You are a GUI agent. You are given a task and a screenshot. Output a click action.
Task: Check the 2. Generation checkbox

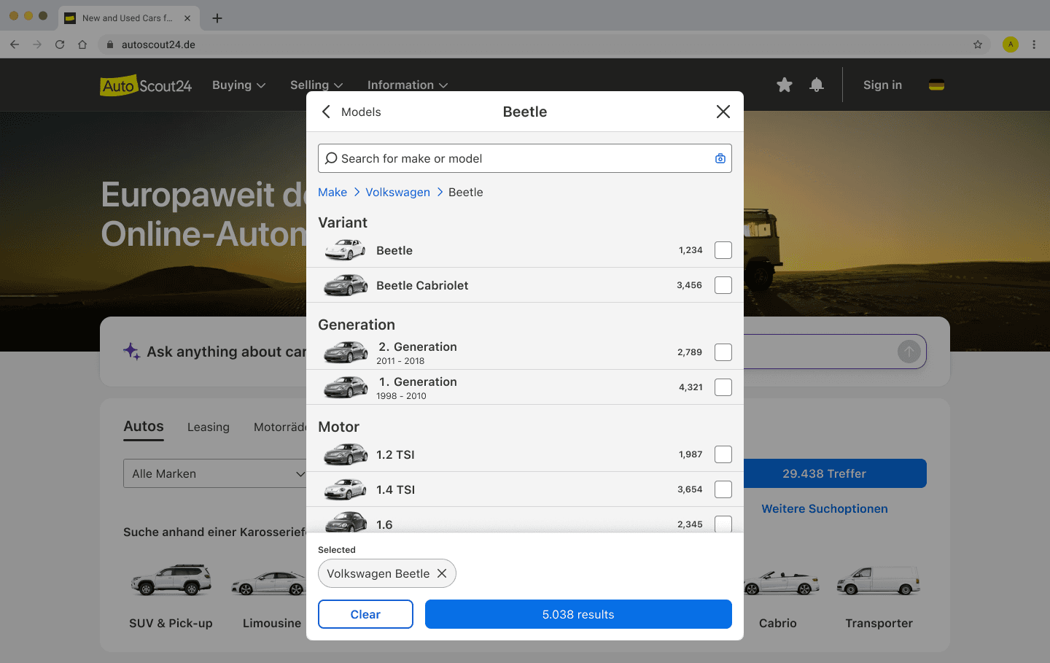(x=723, y=352)
